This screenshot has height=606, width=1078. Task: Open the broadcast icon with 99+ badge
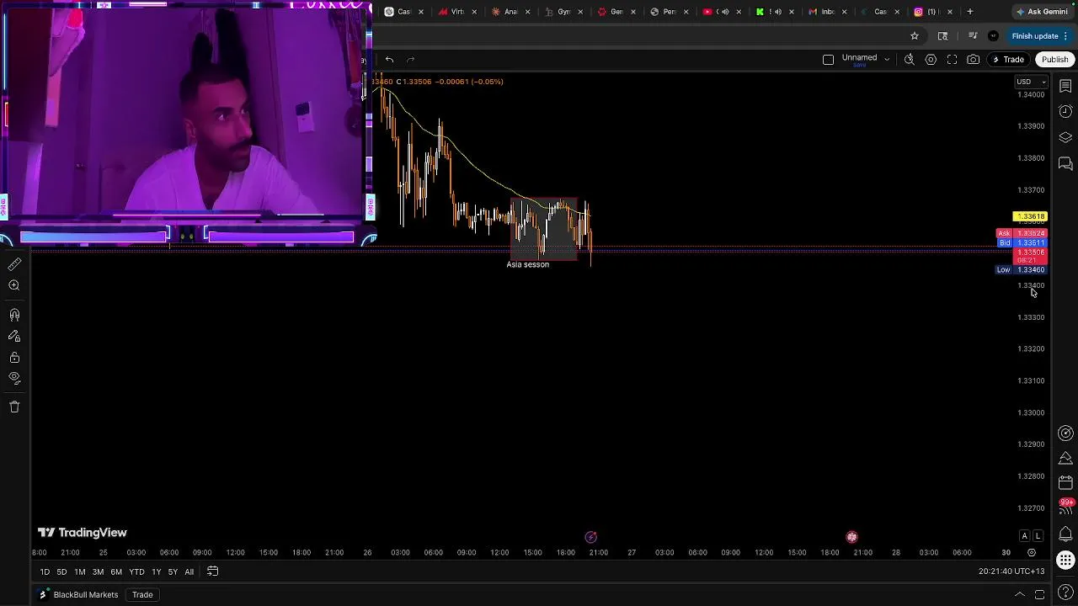click(1065, 507)
